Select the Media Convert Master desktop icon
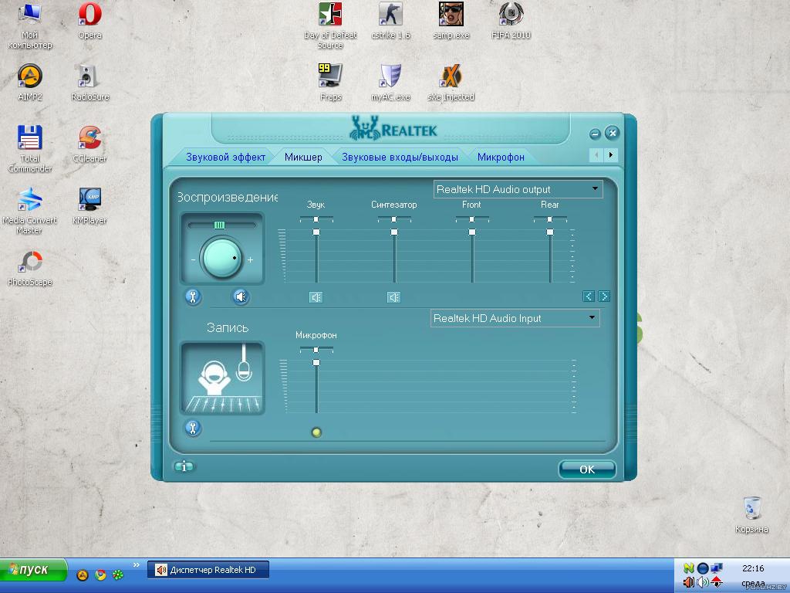The height and width of the screenshot is (593, 790). coord(30,211)
